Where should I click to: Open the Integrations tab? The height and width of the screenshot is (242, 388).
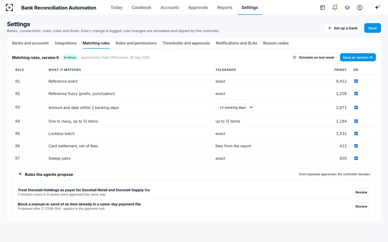click(66, 43)
